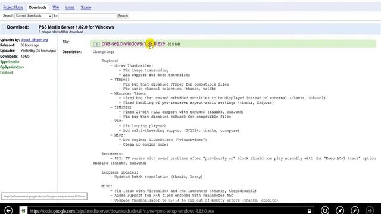Pin this site using the pin icon
The width and height of the screenshot is (381, 214).
340,210
